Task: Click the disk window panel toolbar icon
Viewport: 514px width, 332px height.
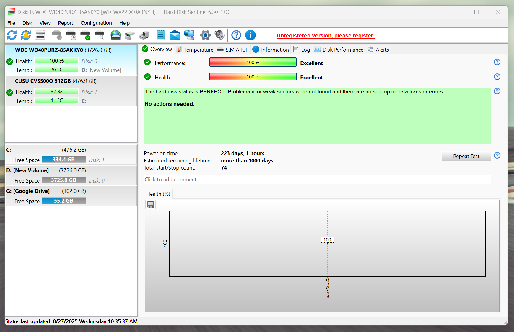Action: click(40, 35)
